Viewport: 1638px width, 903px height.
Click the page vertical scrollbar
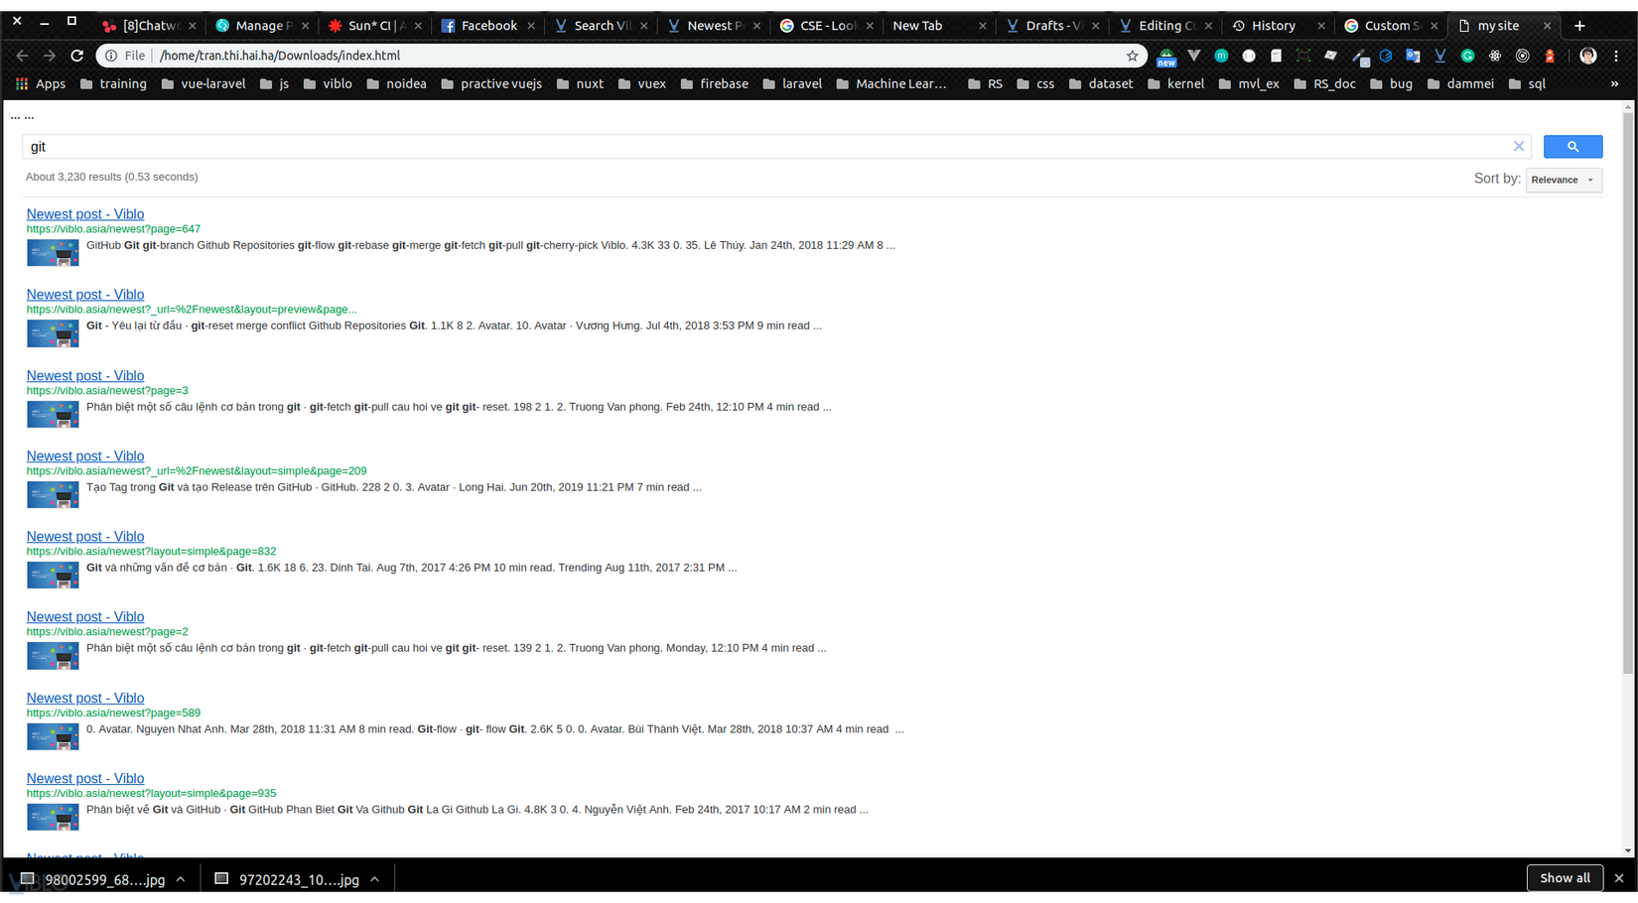tap(1628, 395)
